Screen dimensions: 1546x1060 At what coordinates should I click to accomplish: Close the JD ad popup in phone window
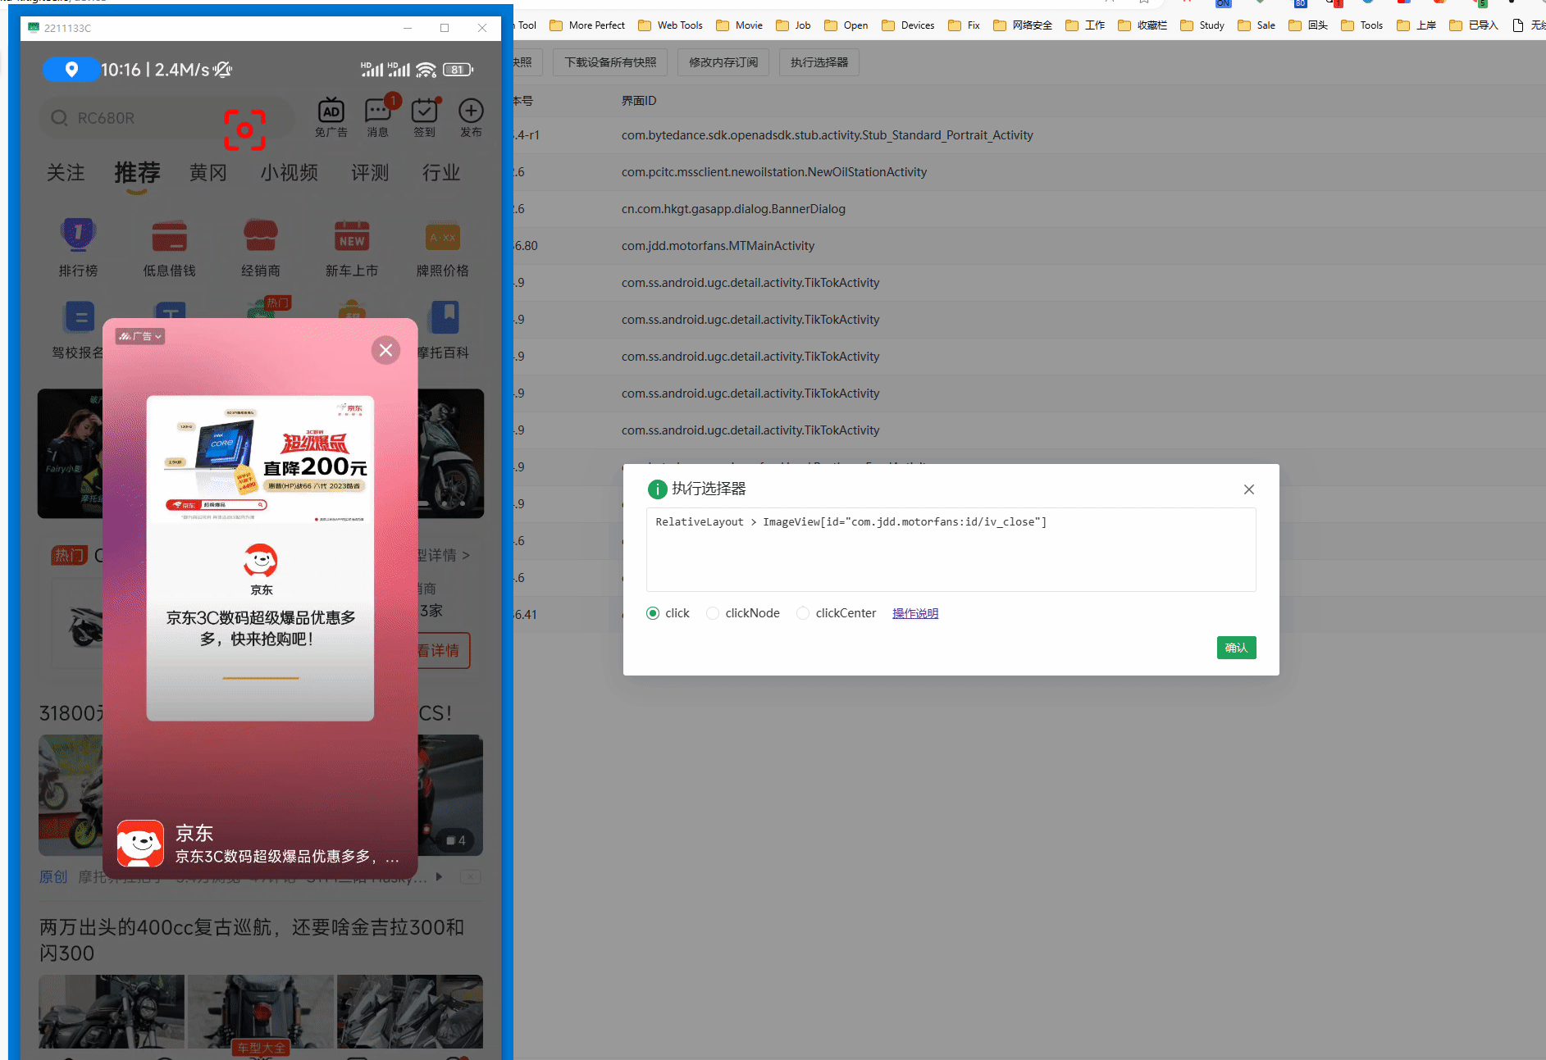(385, 350)
